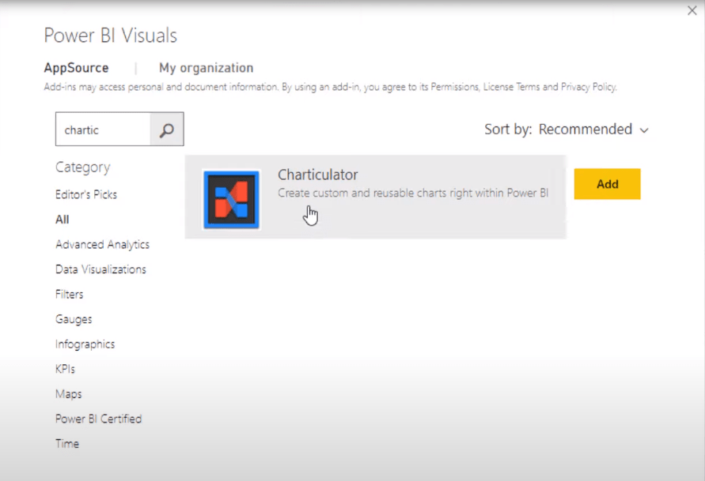Switch to the My organization tab
705x481 pixels.
click(x=206, y=68)
